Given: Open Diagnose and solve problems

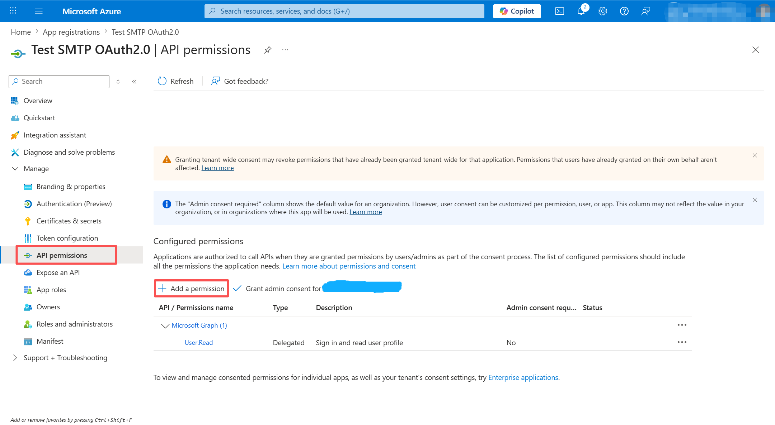Looking at the screenshot, I should click(x=69, y=152).
